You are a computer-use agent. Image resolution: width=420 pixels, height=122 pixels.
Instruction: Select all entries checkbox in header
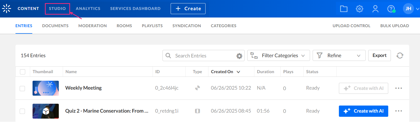click(x=23, y=72)
